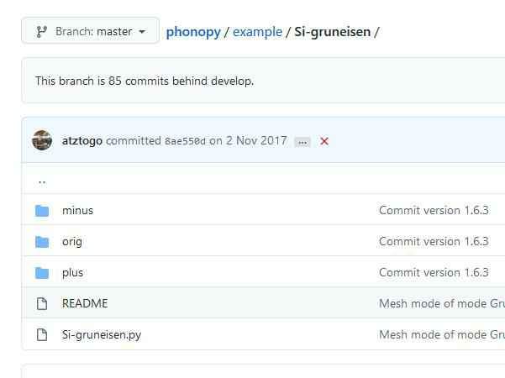Click the orig folder icon
Image resolution: width=505 pixels, height=378 pixels.
[x=42, y=242]
